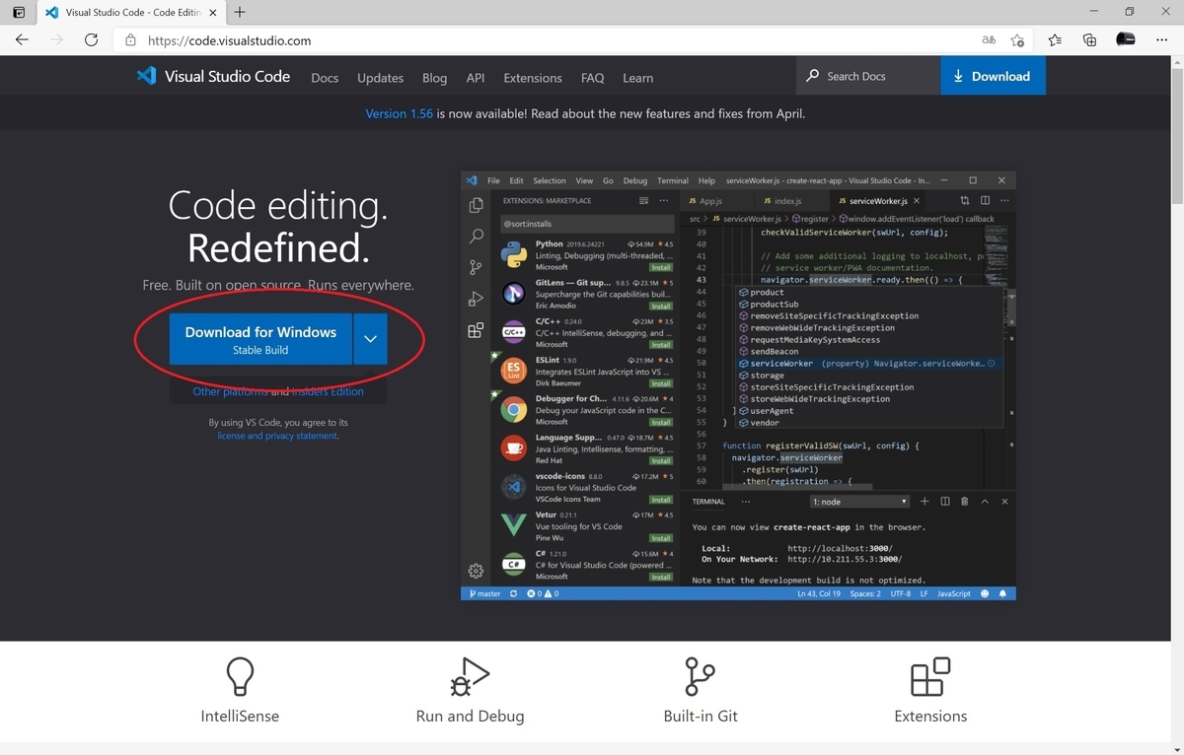
Task: Open the license and privacy statement link
Action: pyautogui.click(x=277, y=436)
